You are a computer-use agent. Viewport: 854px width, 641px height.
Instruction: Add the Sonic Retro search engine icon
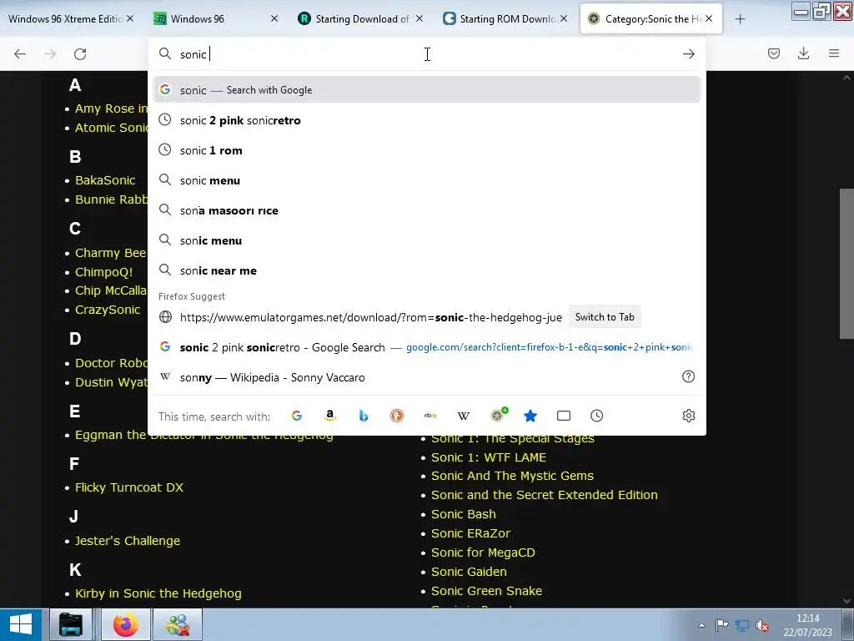(x=498, y=415)
